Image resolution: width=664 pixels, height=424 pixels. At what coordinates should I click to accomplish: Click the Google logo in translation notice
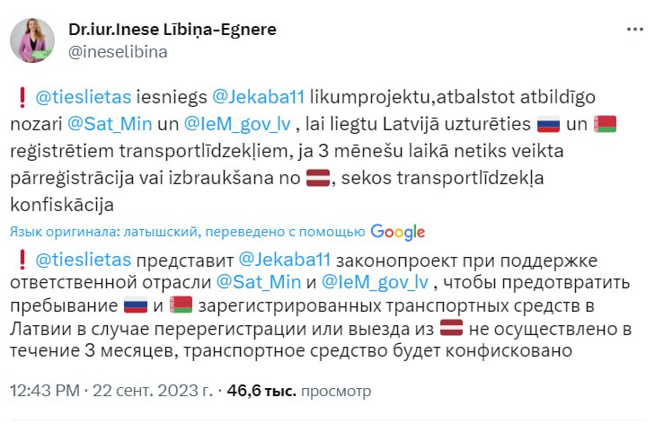[x=397, y=231]
